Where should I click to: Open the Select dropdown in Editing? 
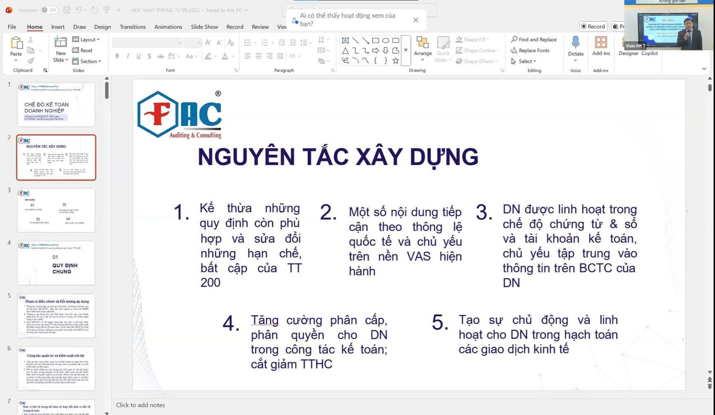(x=524, y=61)
